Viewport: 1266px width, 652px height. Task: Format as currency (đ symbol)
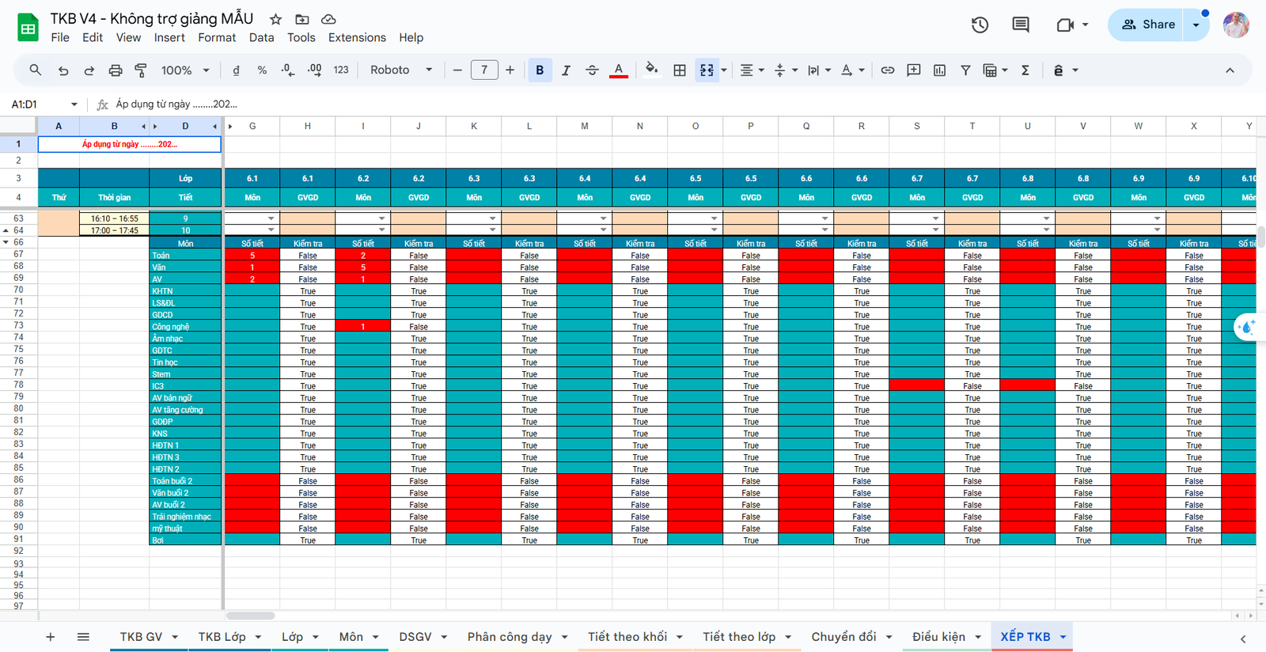point(236,70)
